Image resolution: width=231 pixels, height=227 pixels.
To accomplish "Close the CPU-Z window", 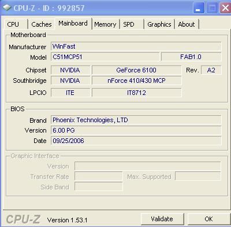I will pyautogui.click(x=225, y=8).
